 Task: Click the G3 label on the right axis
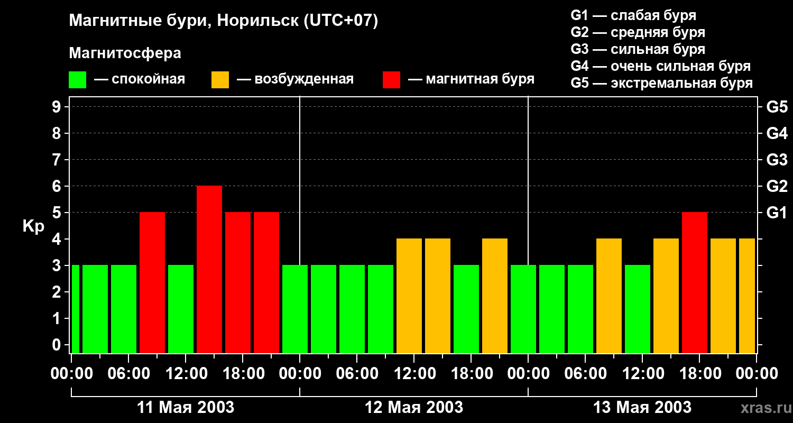point(777,160)
